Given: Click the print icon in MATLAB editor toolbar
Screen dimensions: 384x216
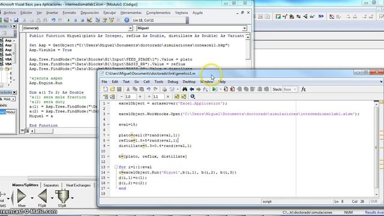Looking at the screenshot, I should tap(164, 89).
